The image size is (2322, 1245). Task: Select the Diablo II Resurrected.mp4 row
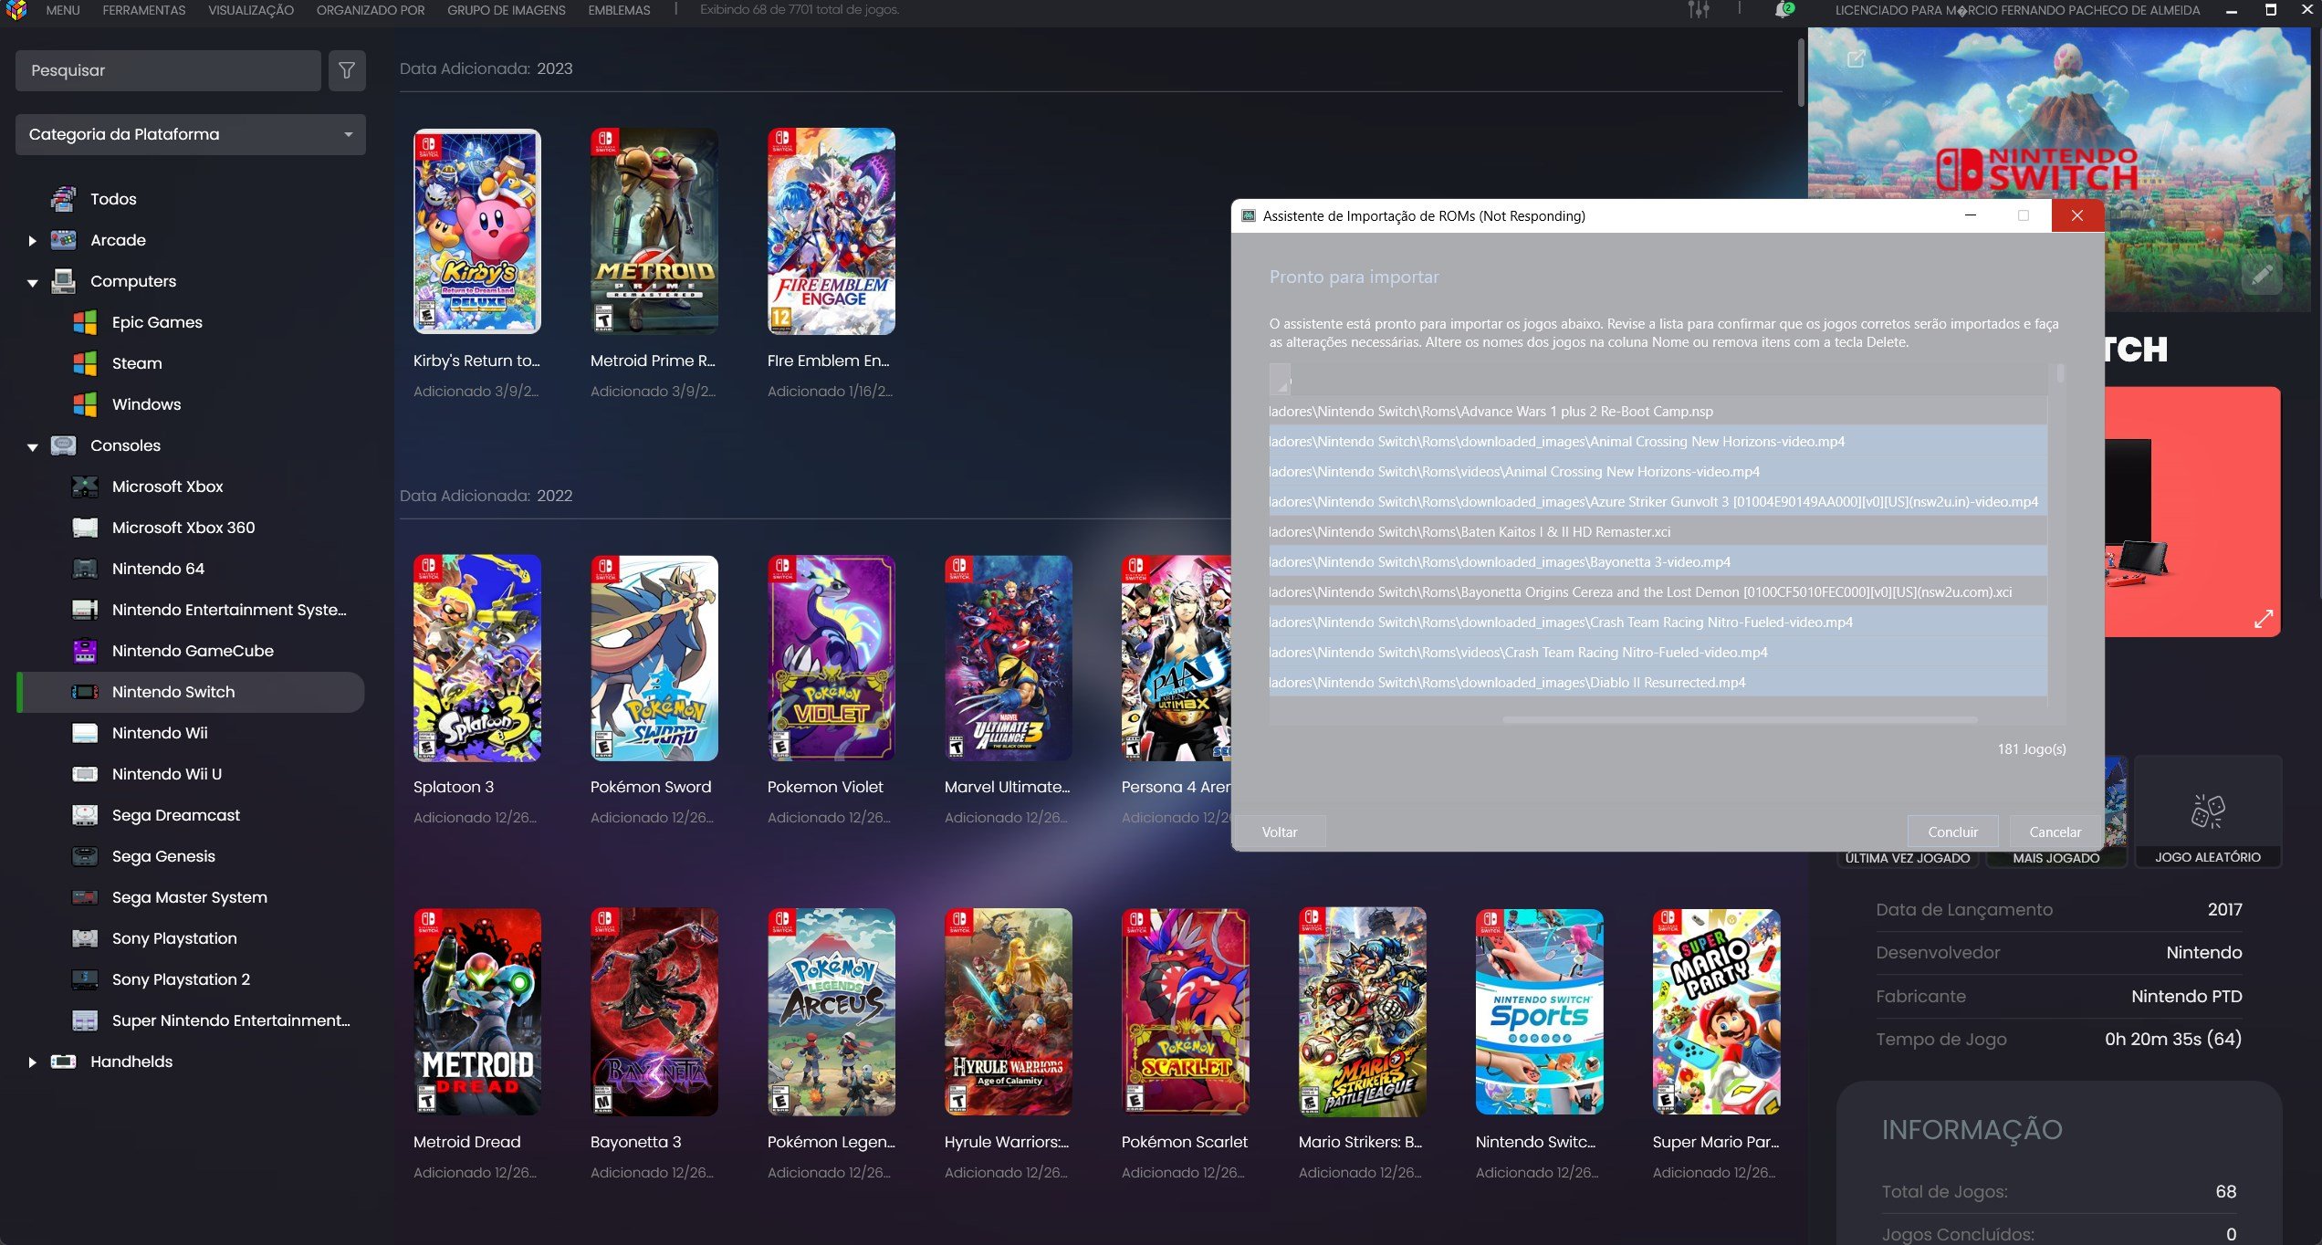pyautogui.click(x=1658, y=683)
